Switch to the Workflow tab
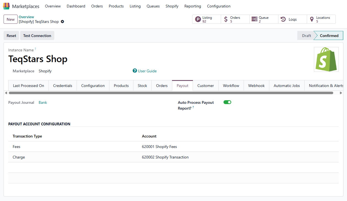 point(231,86)
